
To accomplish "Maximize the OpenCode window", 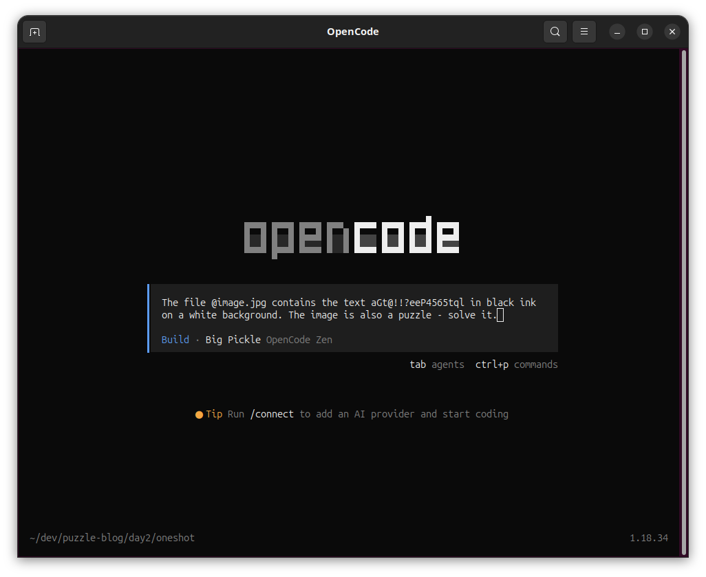I will pyautogui.click(x=645, y=32).
